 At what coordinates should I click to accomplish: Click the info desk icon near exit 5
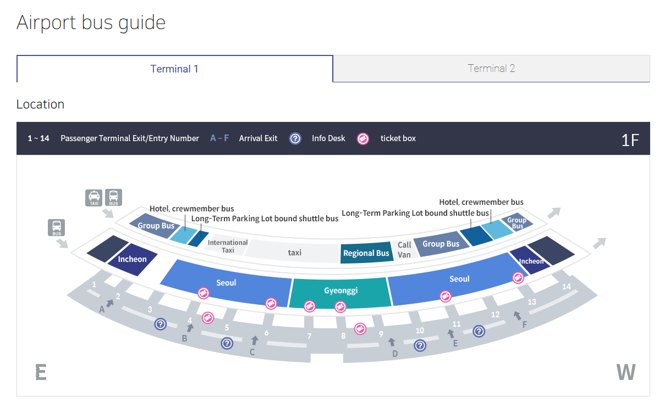click(x=227, y=343)
